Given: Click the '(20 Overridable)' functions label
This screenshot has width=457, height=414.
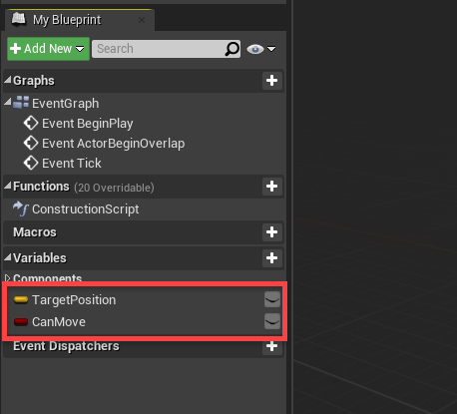Looking at the screenshot, I should pos(114,188).
